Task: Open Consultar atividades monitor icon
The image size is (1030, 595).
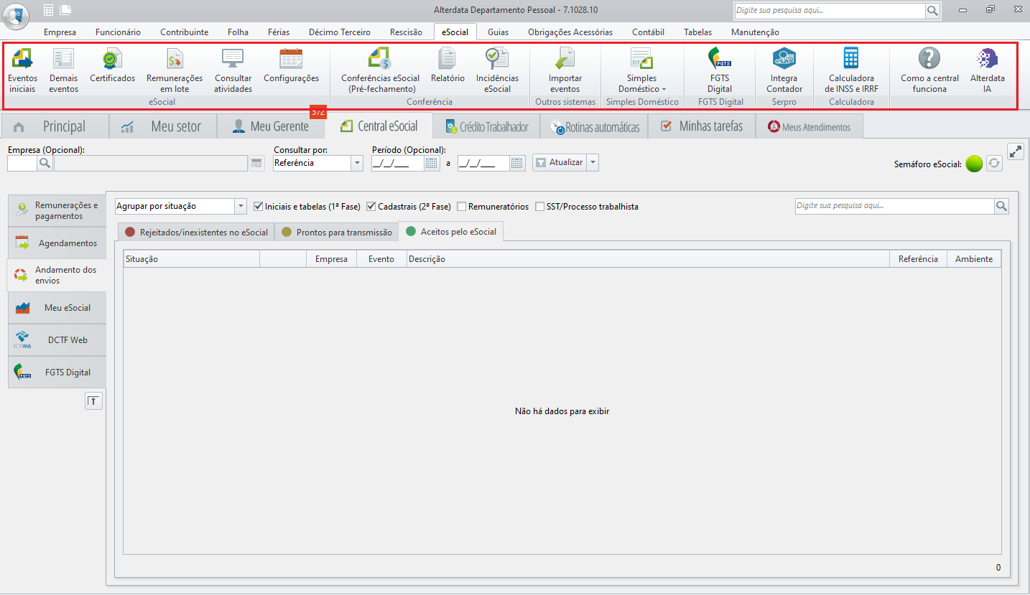Action: pos(233,70)
